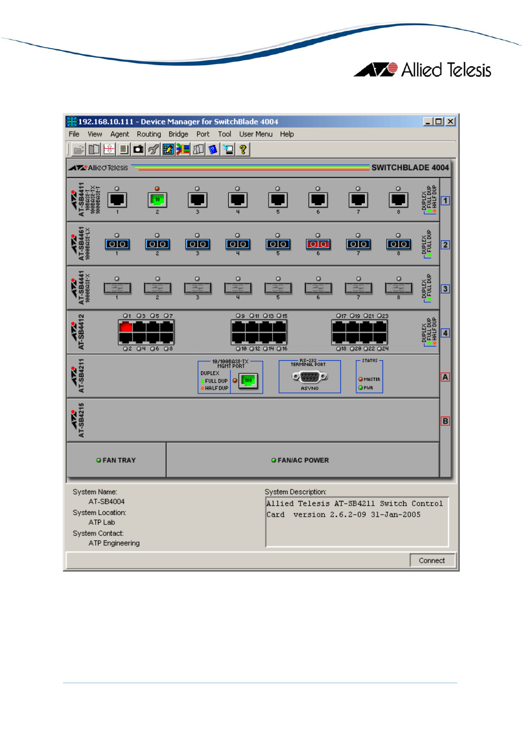Select slot 4 indicator box

point(445,333)
